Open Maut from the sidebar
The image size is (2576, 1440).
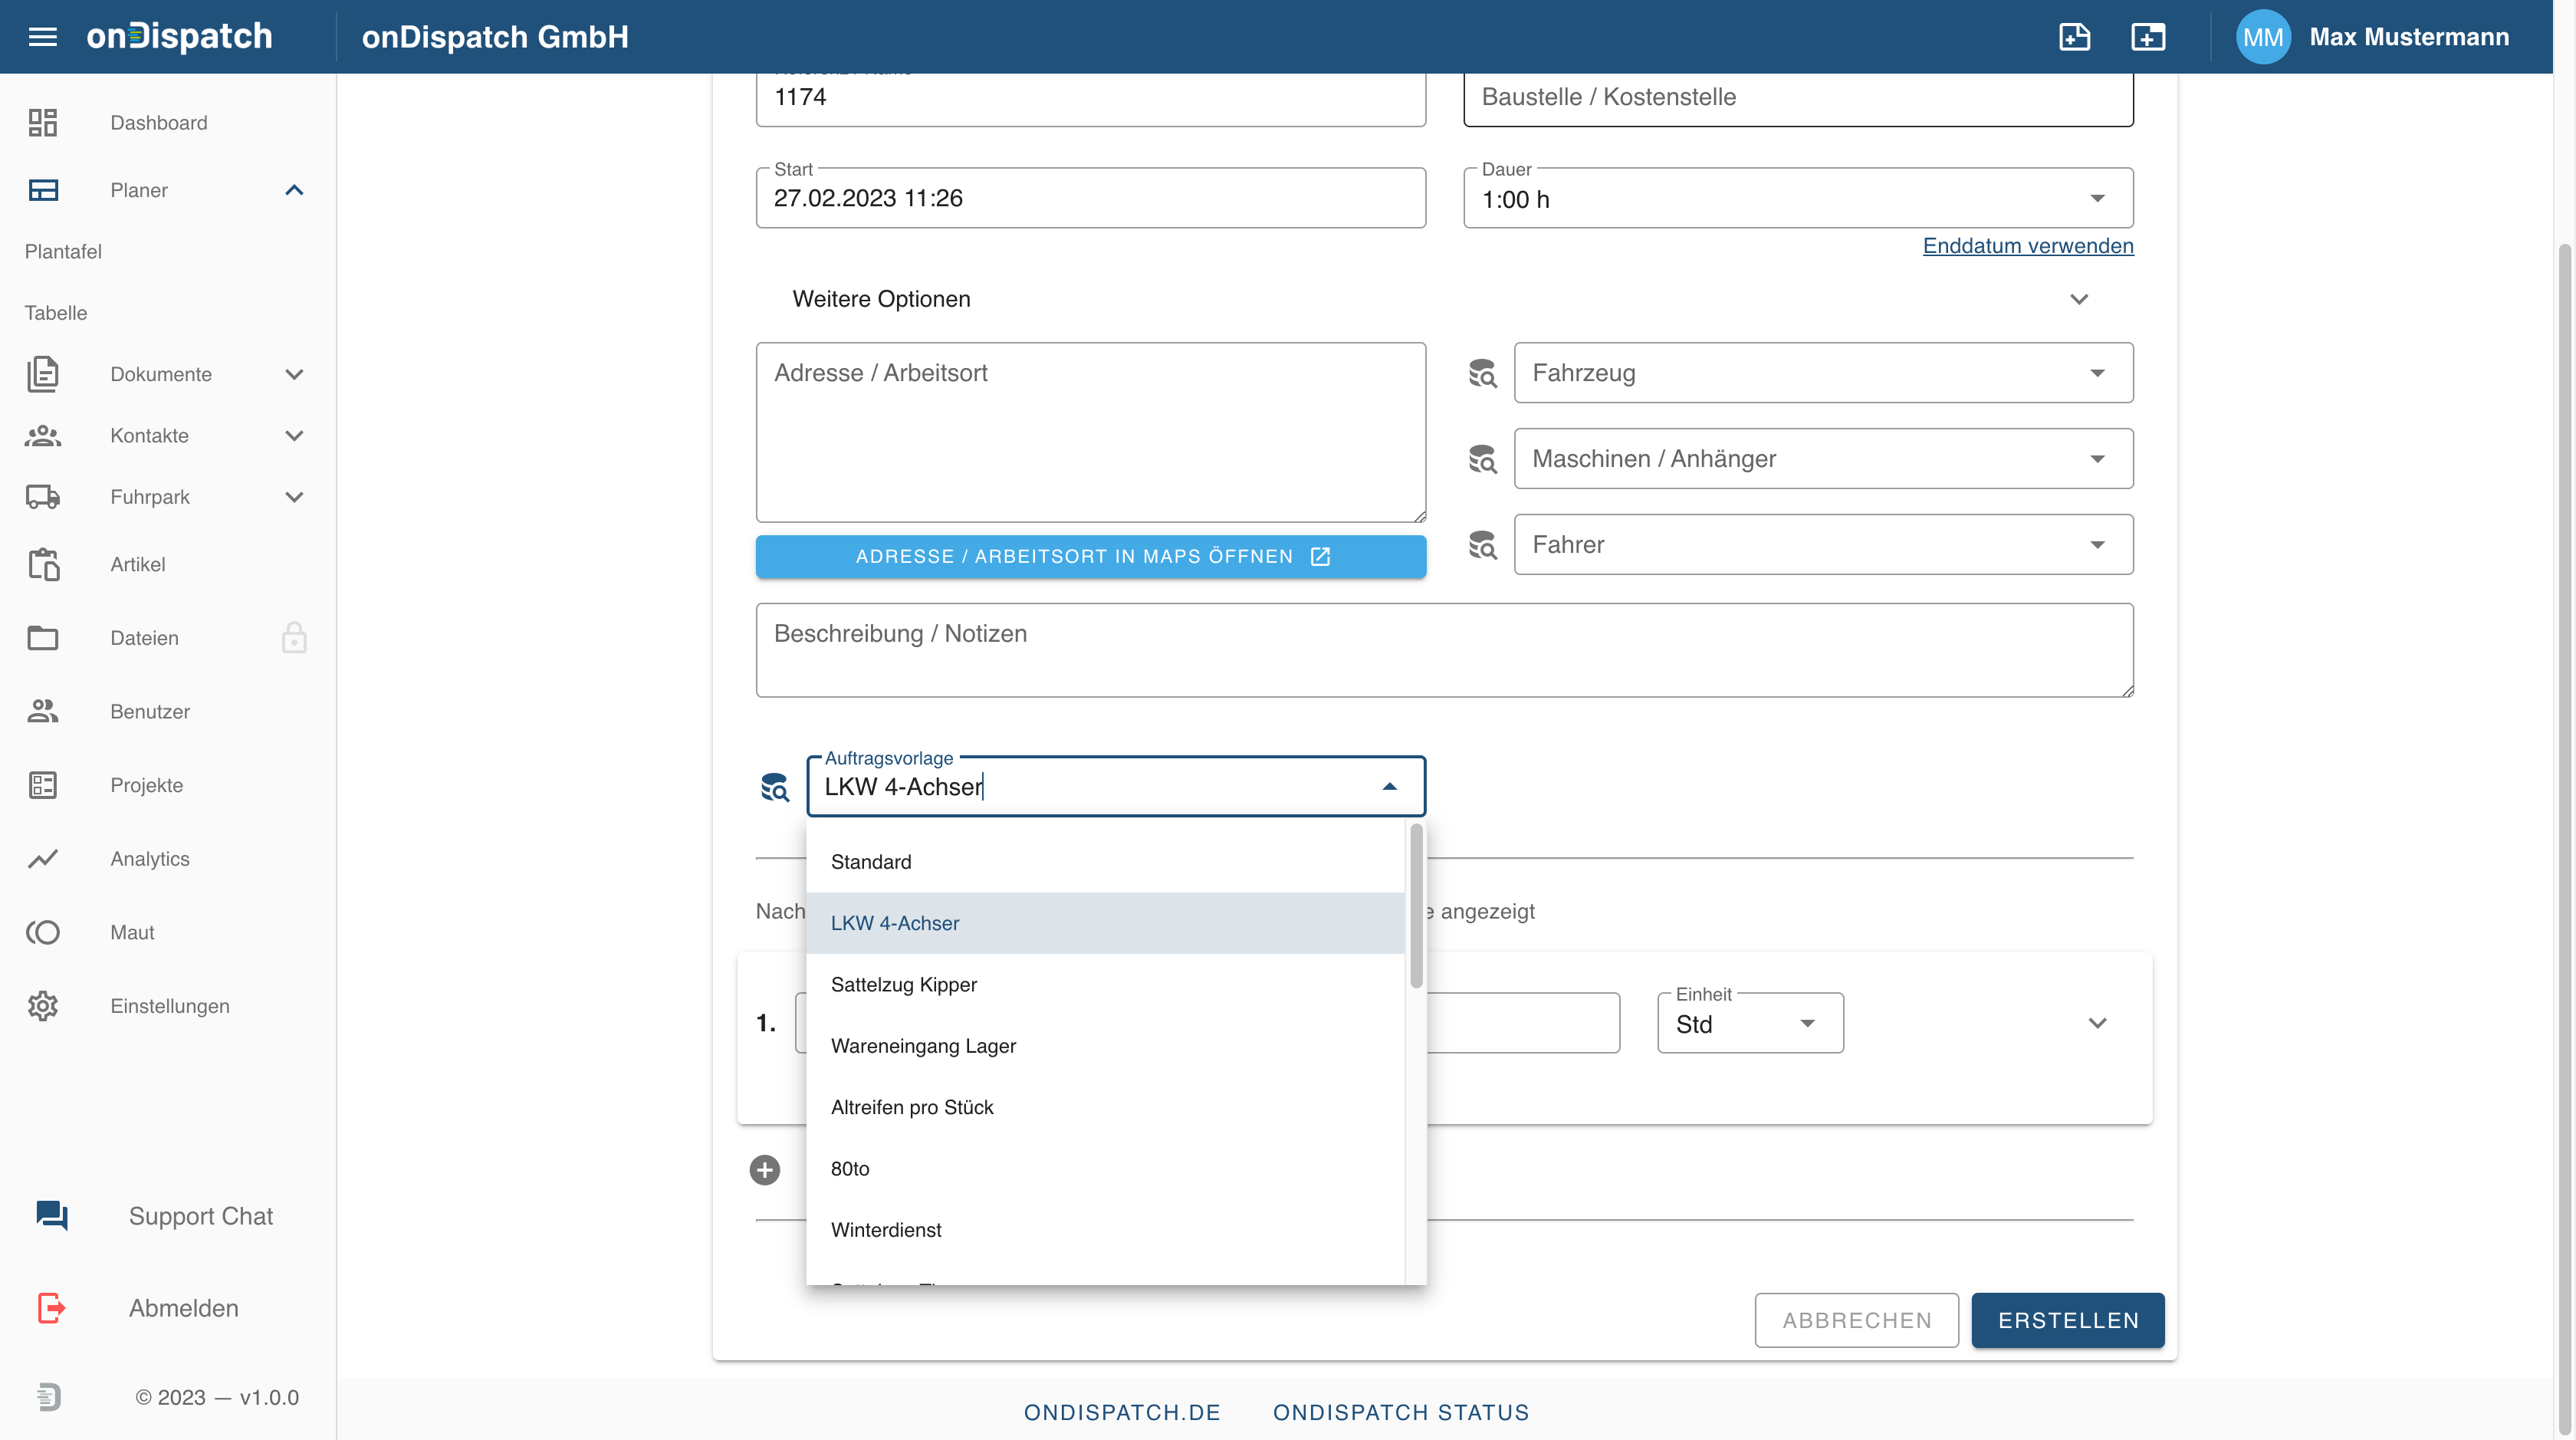point(132,932)
